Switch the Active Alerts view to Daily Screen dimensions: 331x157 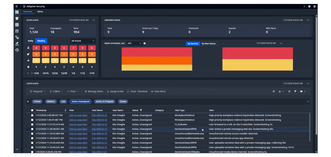(x=31, y=41)
